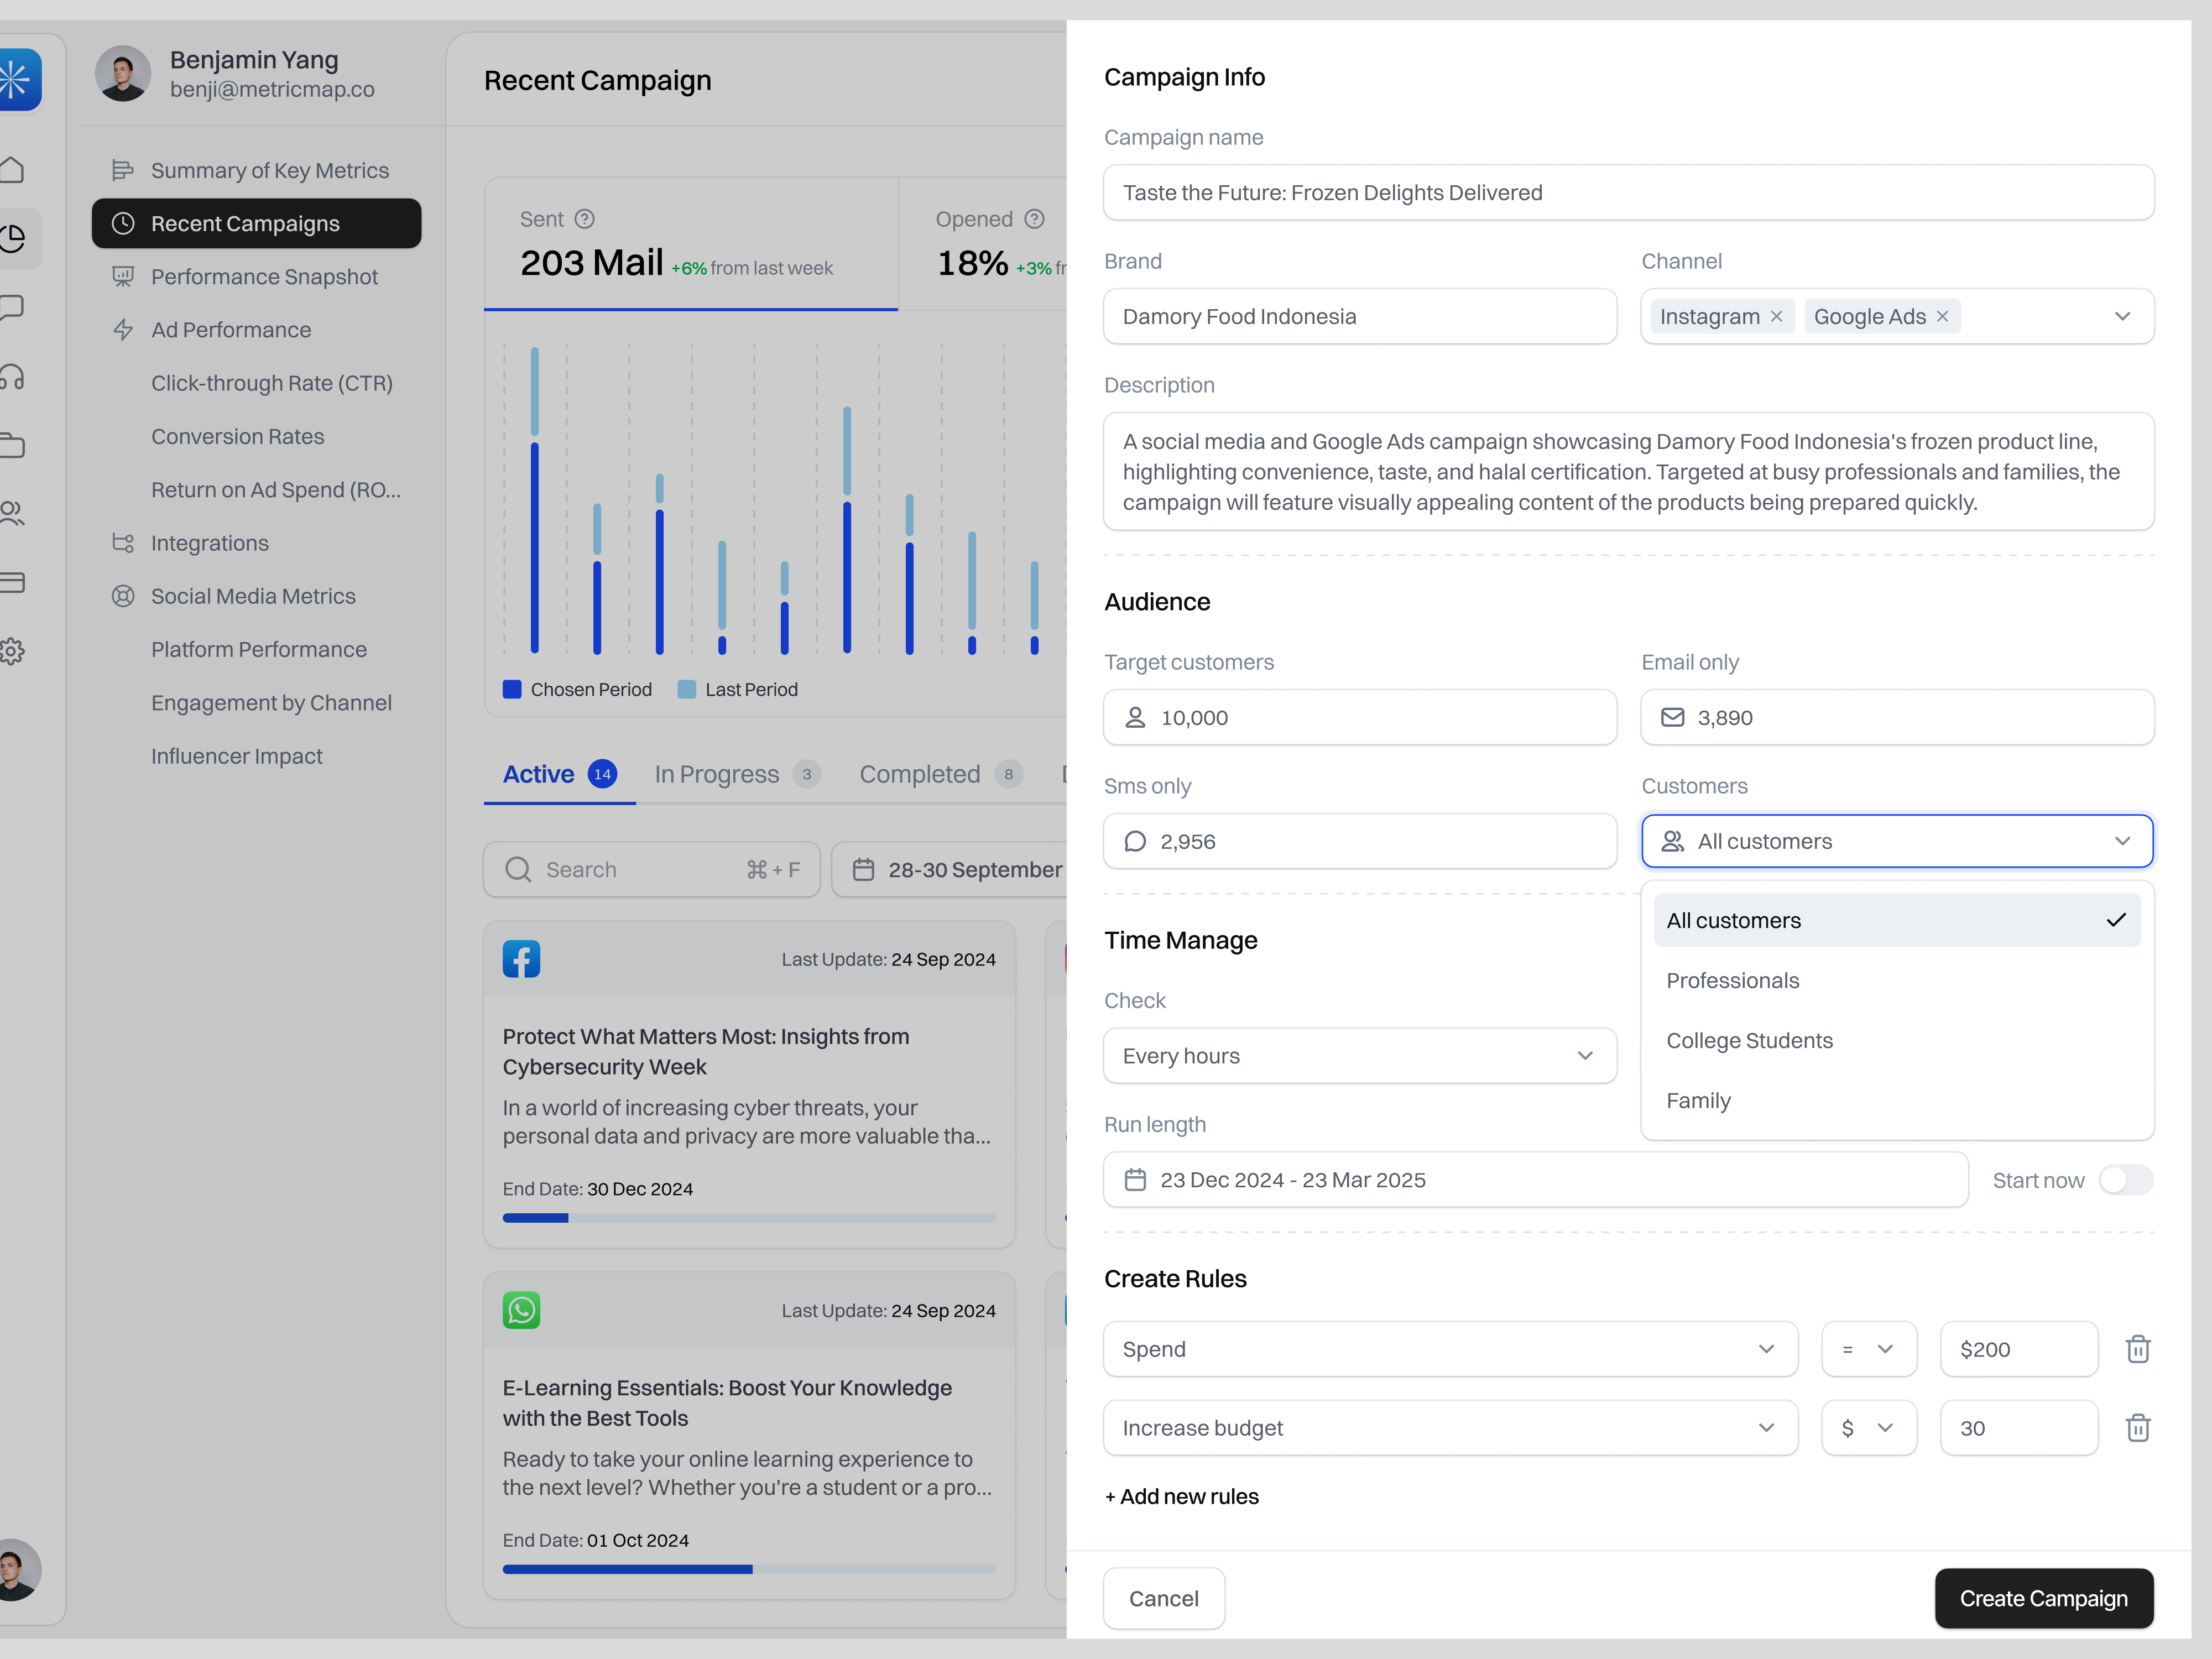Open the Every hours check frequency dropdown
This screenshot has width=2212, height=1659.
point(1359,1055)
